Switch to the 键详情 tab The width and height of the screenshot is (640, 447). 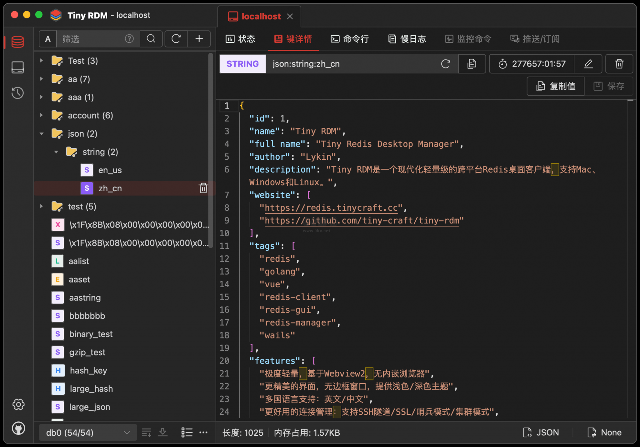(x=293, y=39)
